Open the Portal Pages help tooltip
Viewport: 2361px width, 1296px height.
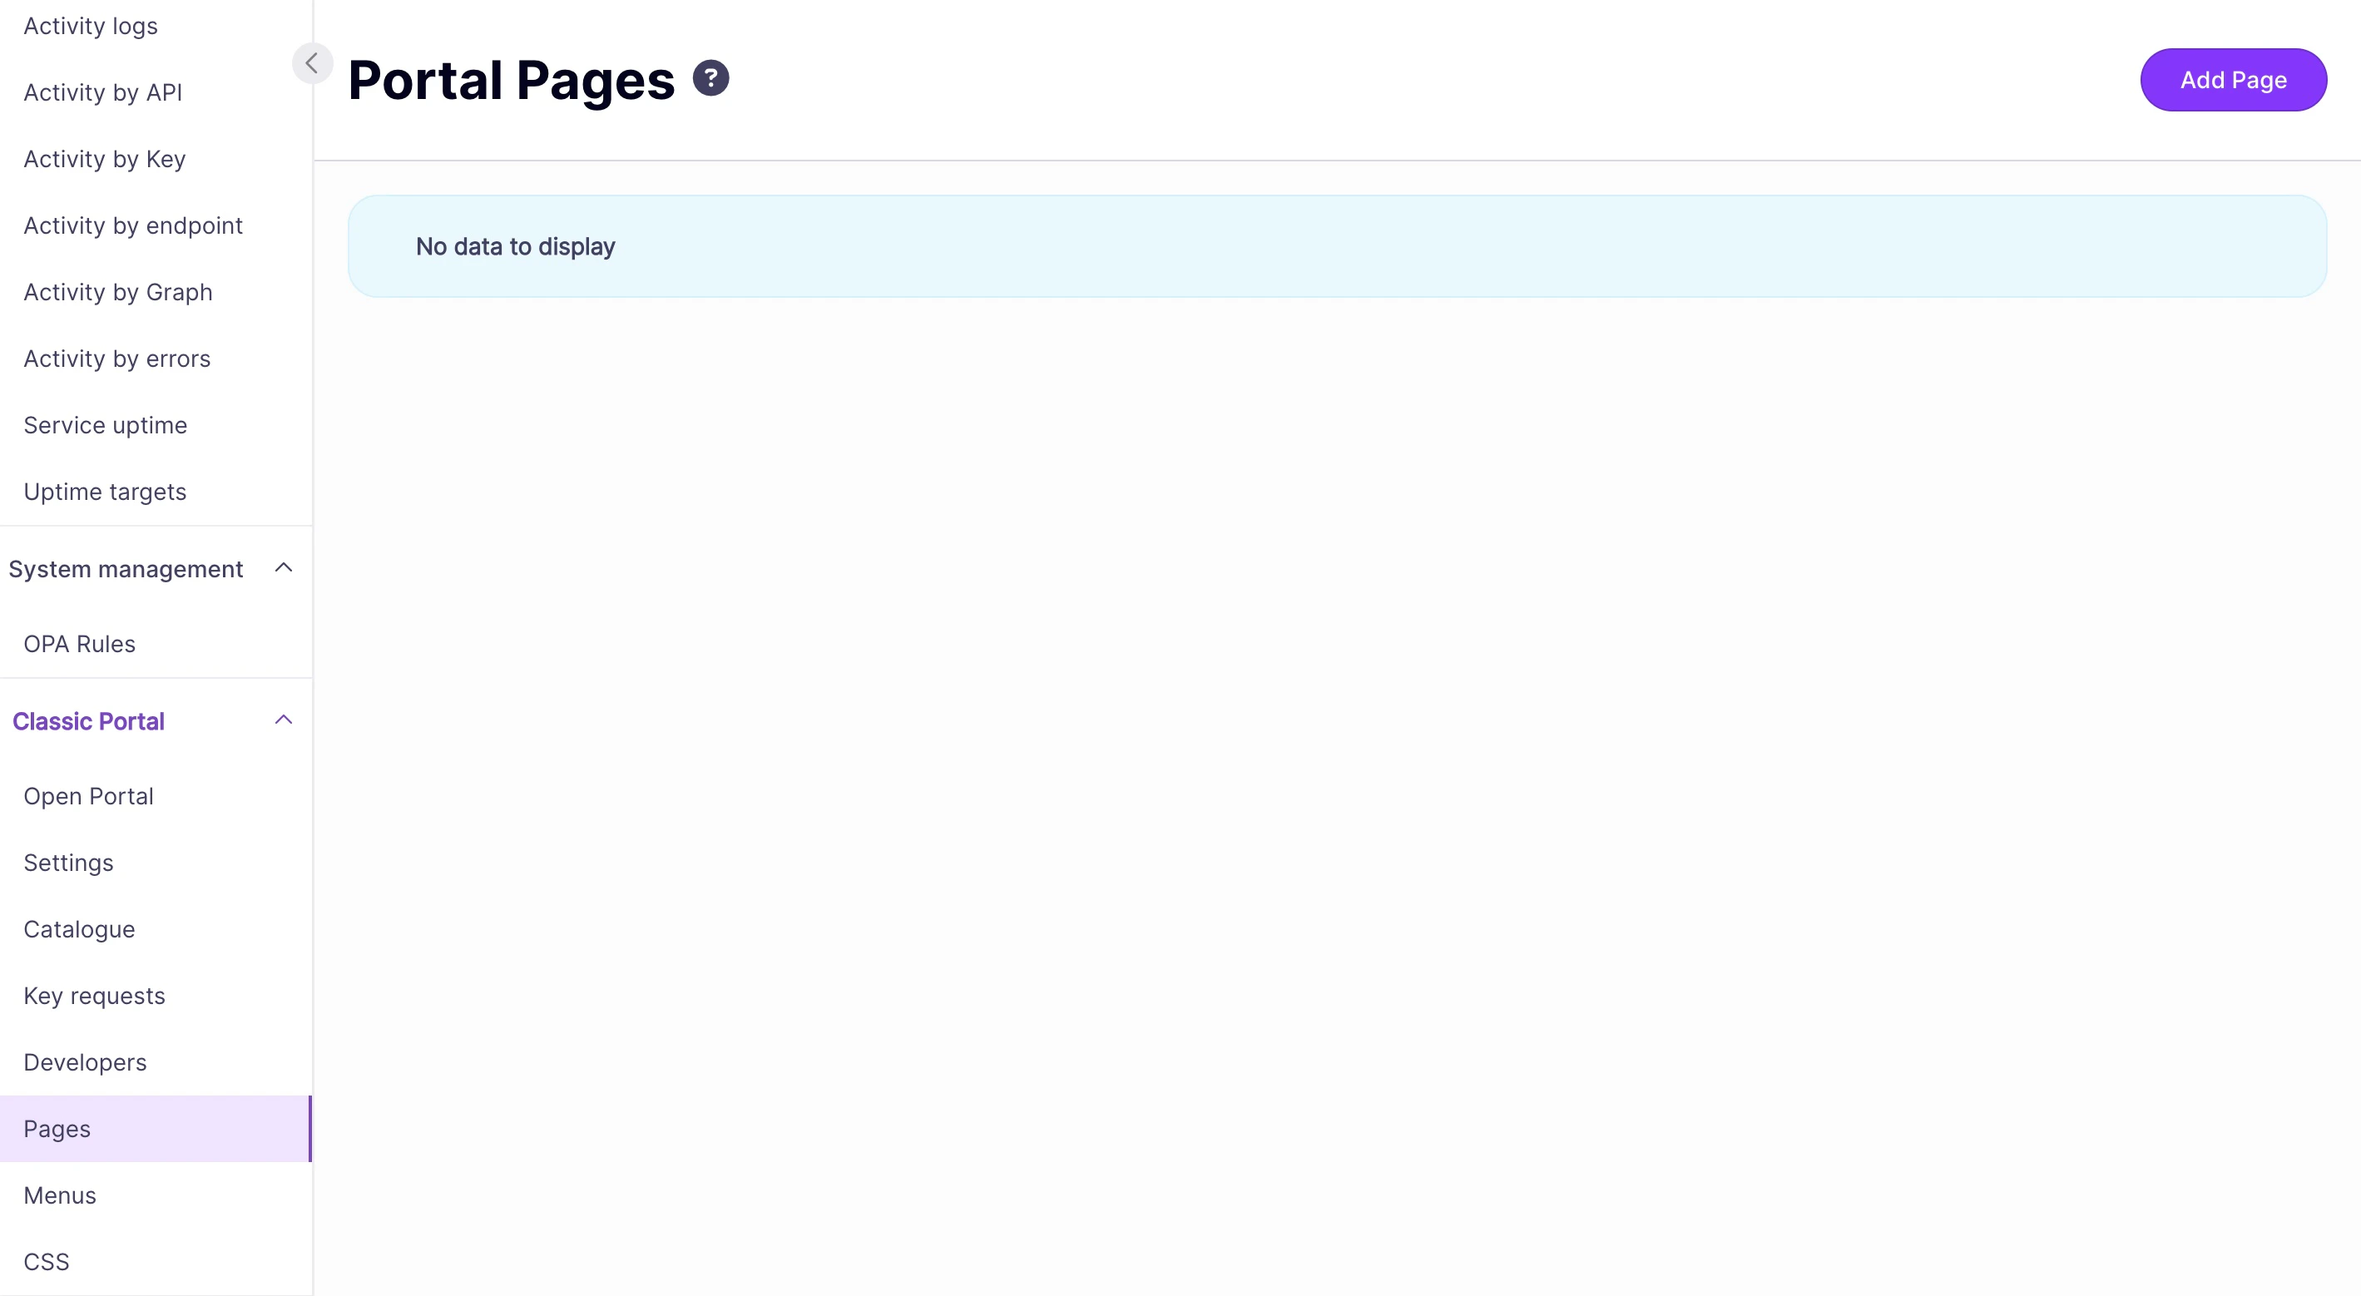[x=710, y=78]
